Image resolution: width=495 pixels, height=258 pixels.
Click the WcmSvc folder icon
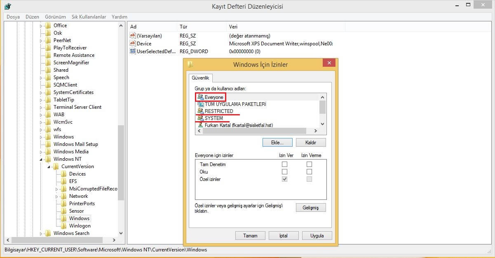click(x=48, y=122)
